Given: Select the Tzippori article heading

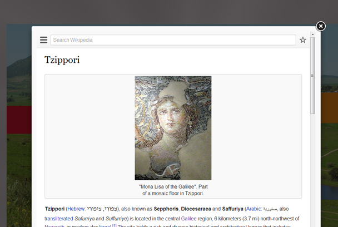Looking at the screenshot, I should coord(62,60).
